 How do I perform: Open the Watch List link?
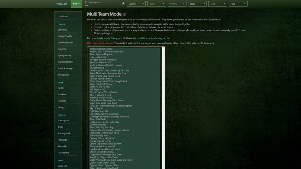63,146
